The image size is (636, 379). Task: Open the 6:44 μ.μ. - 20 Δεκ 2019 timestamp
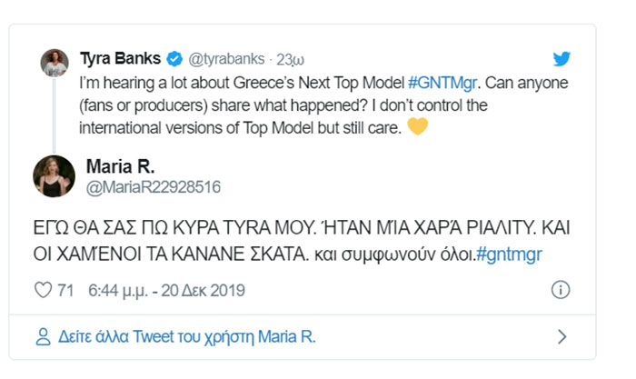(x=166, y=291)
